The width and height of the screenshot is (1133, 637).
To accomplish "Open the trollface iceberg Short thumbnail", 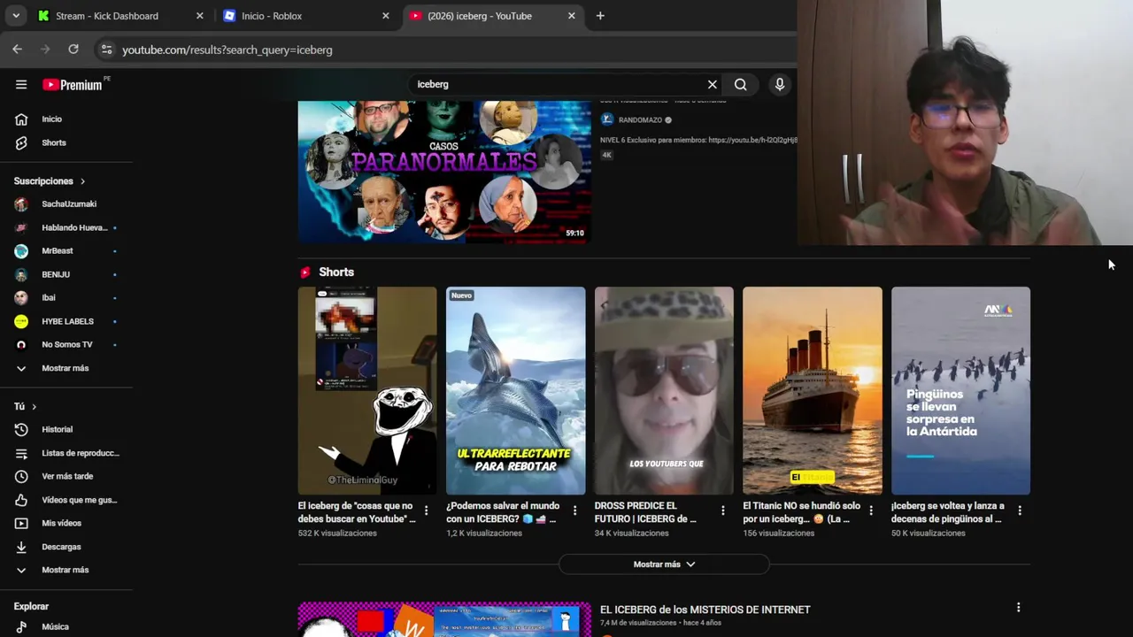I will (367, 390).
